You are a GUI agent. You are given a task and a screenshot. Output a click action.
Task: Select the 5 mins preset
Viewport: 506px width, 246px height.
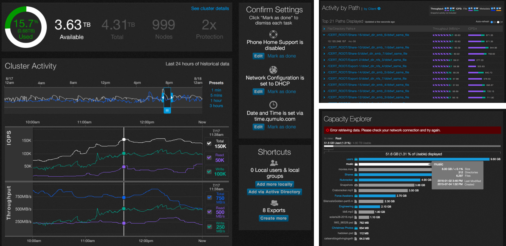click(x=216, y=95)
